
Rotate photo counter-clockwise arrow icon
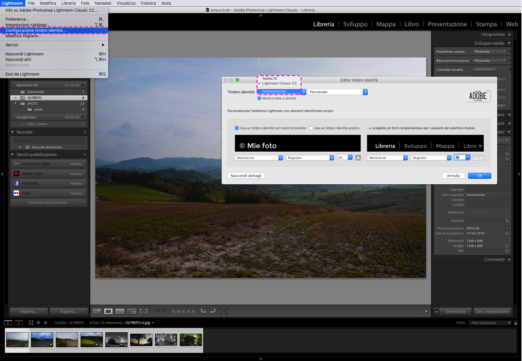(204, 311)
